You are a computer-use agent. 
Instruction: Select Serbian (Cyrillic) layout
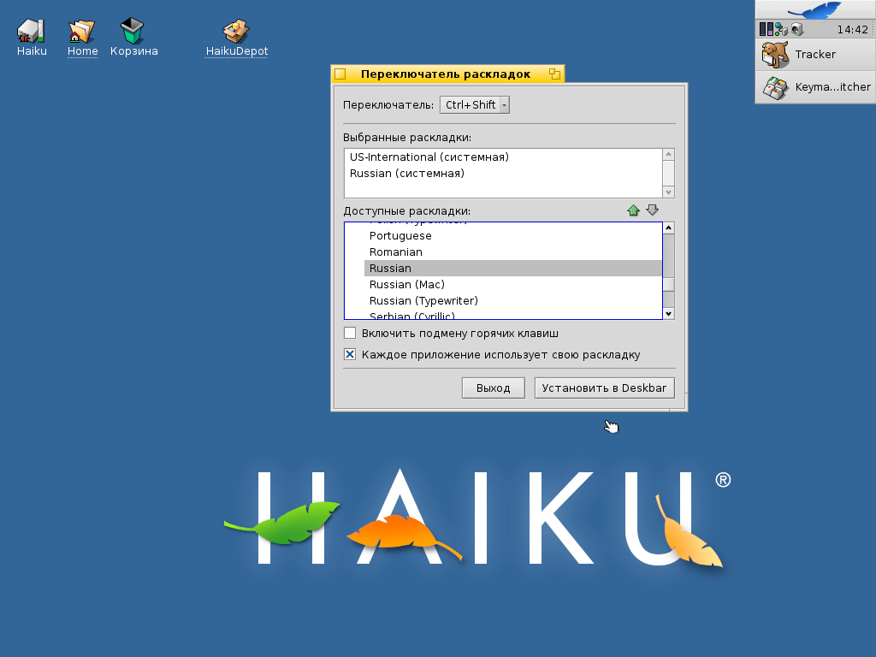pos(513,315)
